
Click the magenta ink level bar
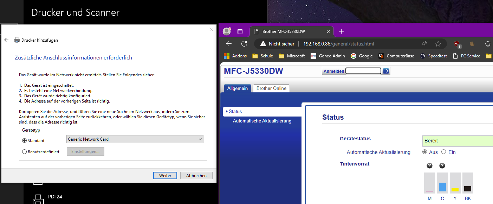(x=430, y=183)
